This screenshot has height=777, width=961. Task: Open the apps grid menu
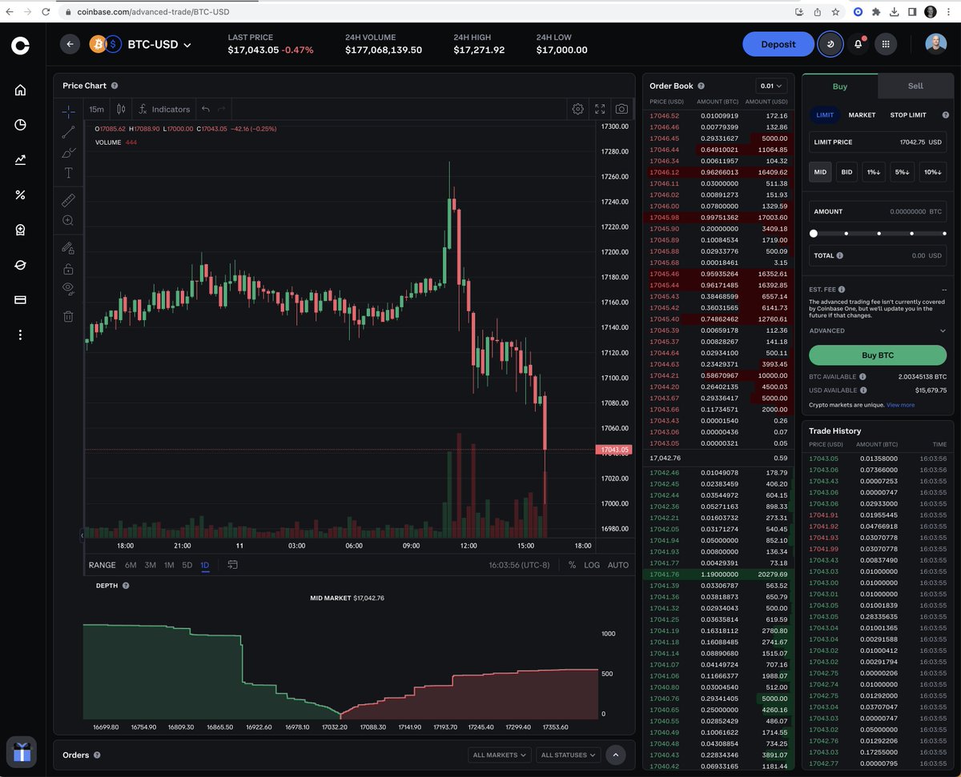[x=886, y=45]
